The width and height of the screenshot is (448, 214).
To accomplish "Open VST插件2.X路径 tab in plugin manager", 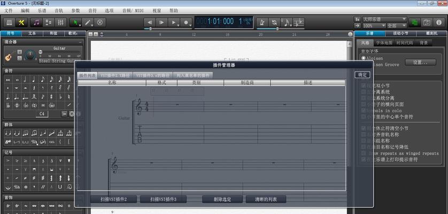I will 115,75.
